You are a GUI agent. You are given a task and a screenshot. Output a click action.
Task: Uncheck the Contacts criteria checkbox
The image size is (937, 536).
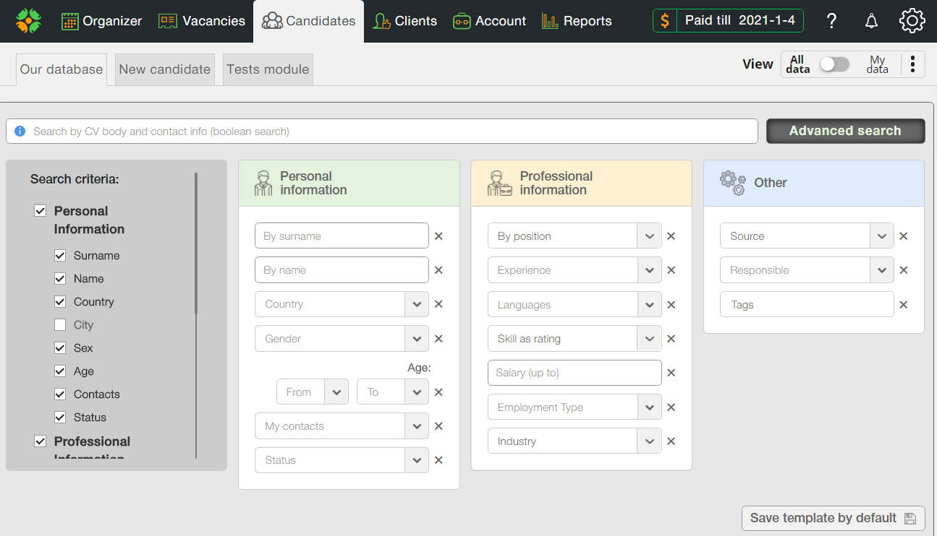(60, 394)
